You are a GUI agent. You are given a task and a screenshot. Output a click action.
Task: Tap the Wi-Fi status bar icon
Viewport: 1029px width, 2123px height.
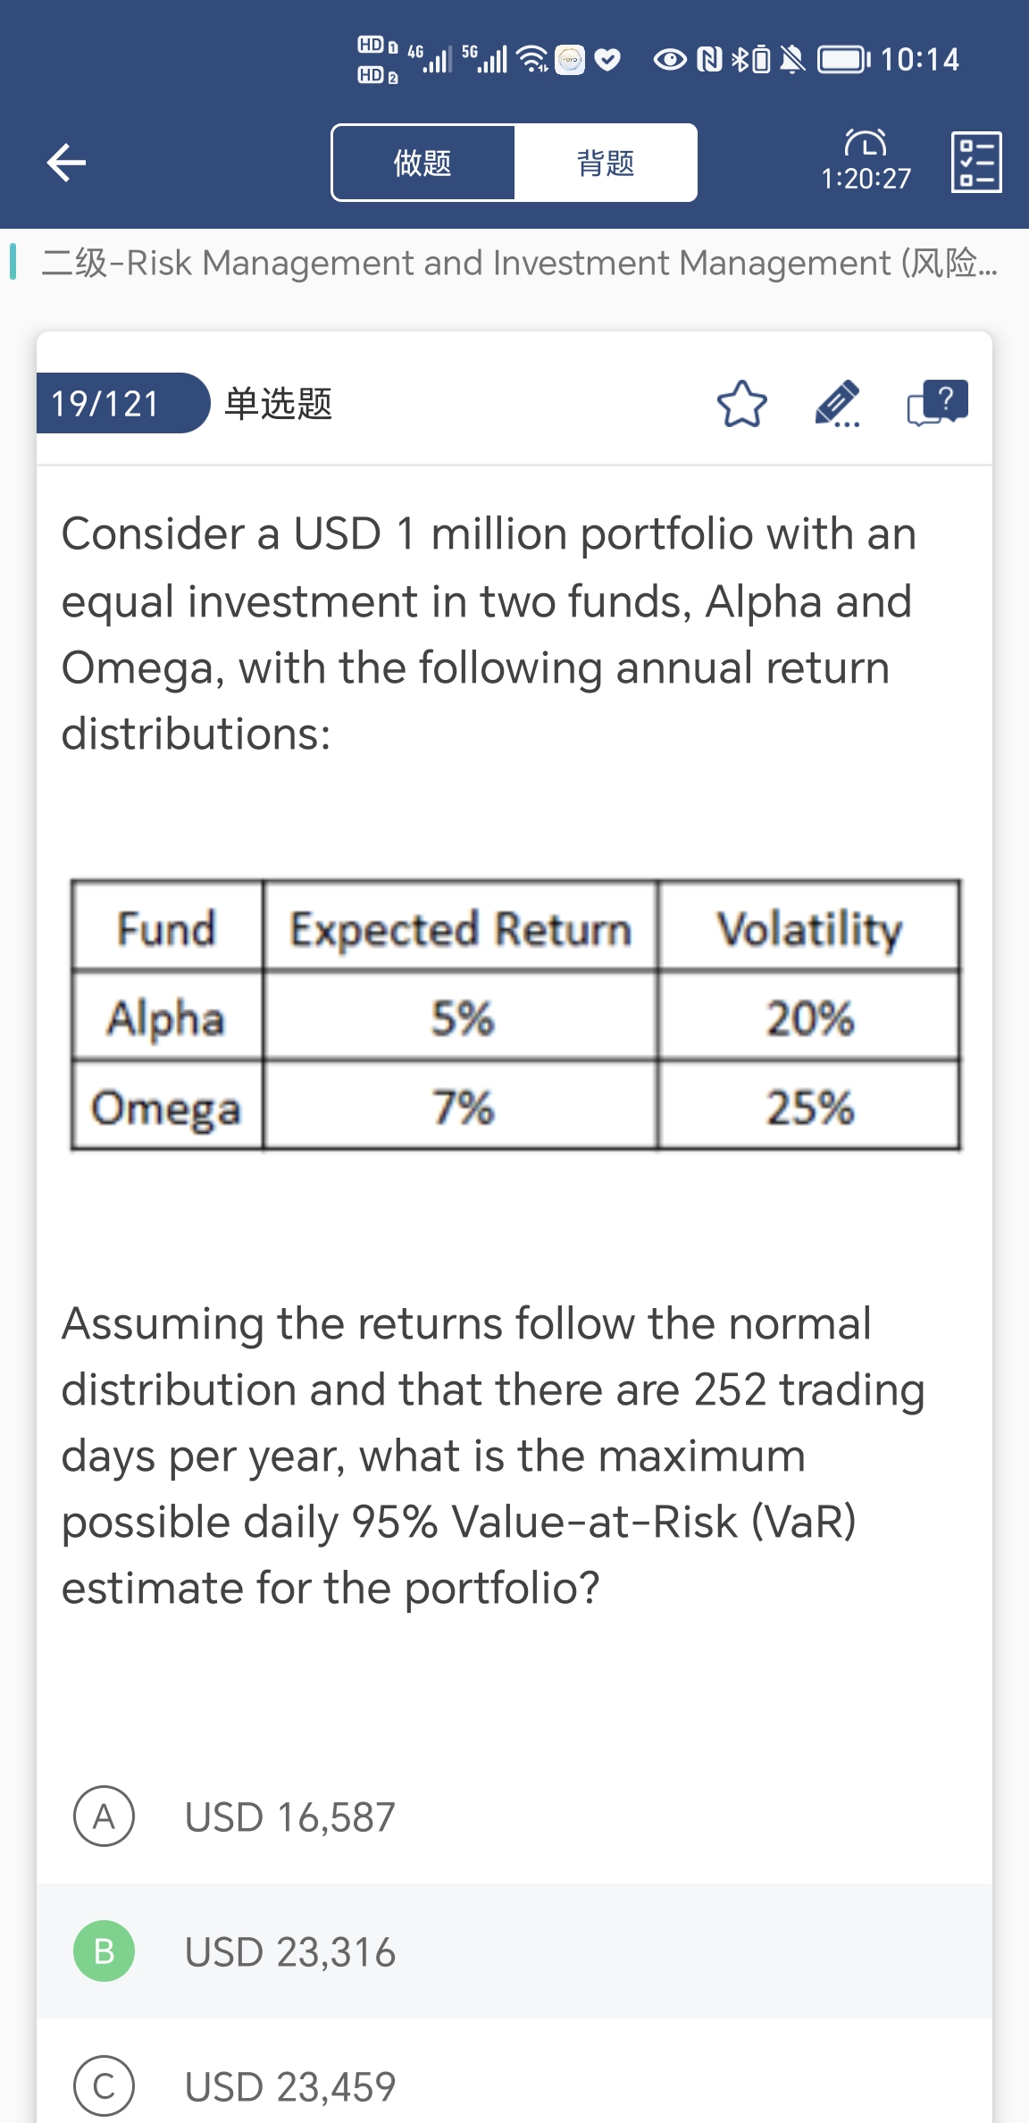[x=533, y=59]
